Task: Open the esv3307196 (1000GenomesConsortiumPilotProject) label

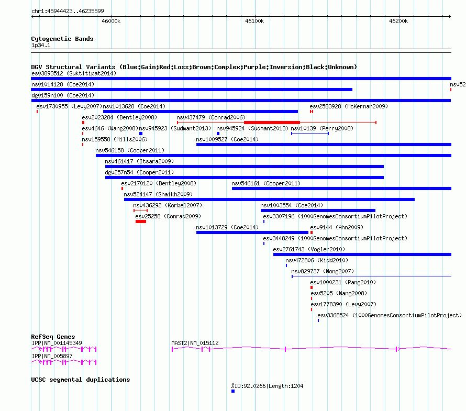Action: click(x=335, y=216)
